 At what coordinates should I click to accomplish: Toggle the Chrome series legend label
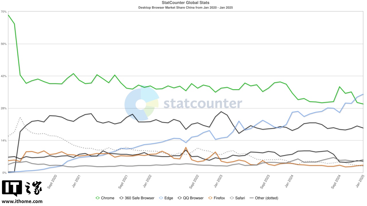(108, 198)
